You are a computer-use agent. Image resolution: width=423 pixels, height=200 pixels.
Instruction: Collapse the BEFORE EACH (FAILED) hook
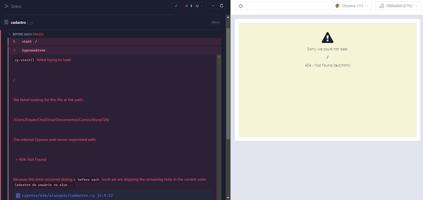point(9,34)
